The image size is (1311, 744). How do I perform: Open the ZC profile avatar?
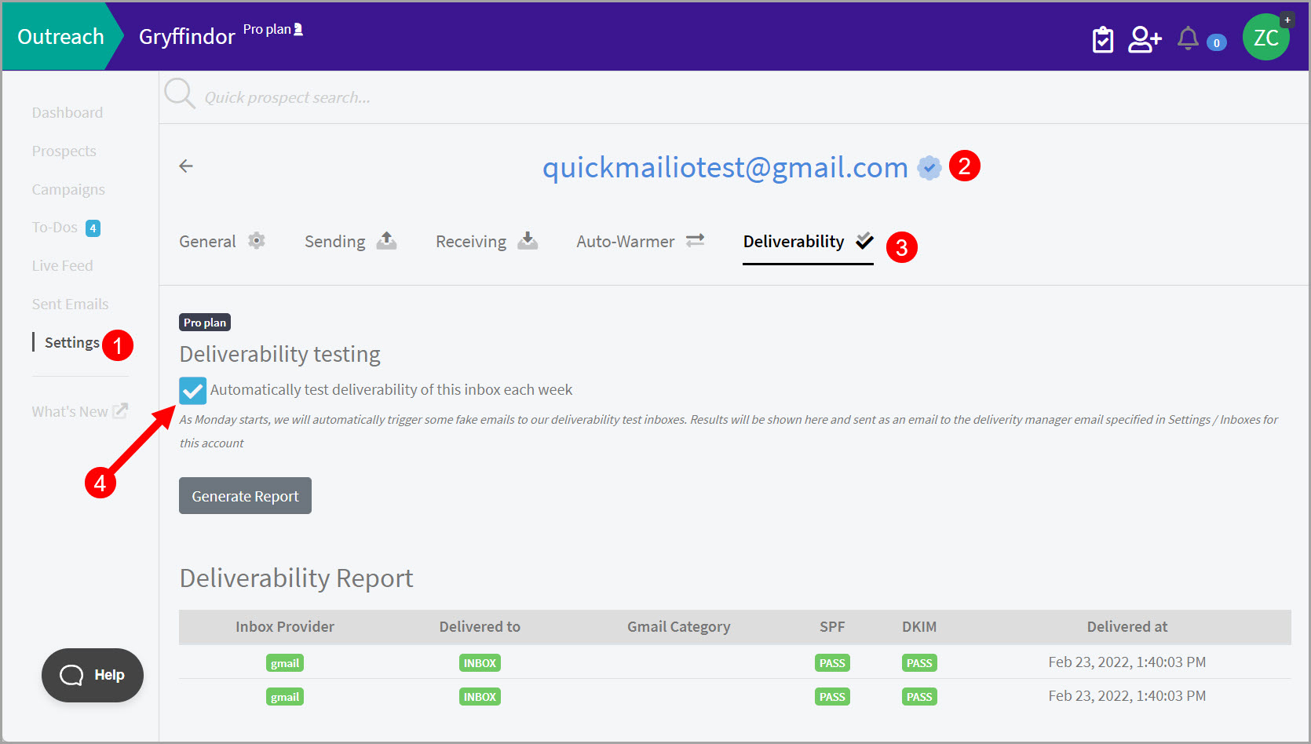point(1265,37)
